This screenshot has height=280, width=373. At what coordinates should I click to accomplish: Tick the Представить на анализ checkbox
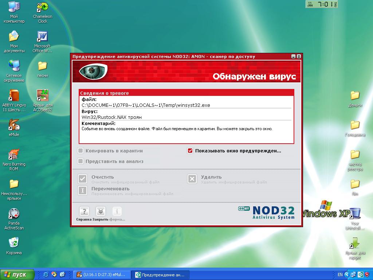81,161
